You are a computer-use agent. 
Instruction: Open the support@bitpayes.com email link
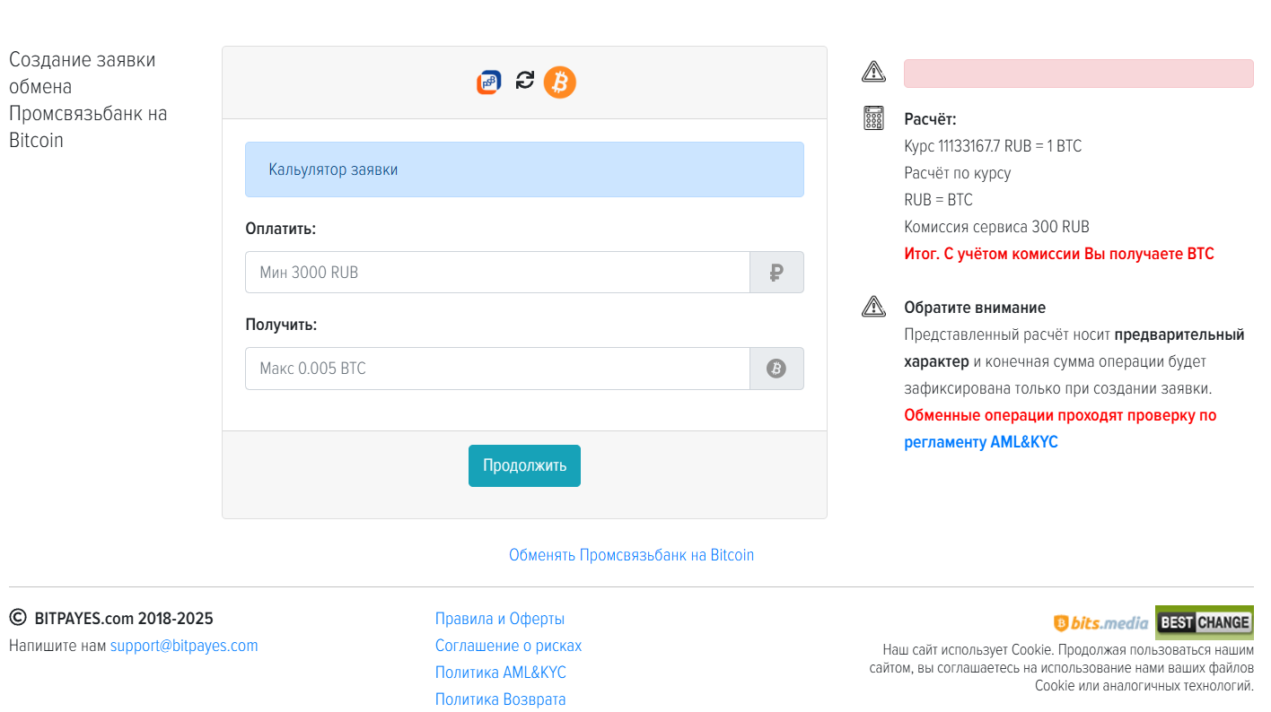pyautogui.click(x=184, y=646)
